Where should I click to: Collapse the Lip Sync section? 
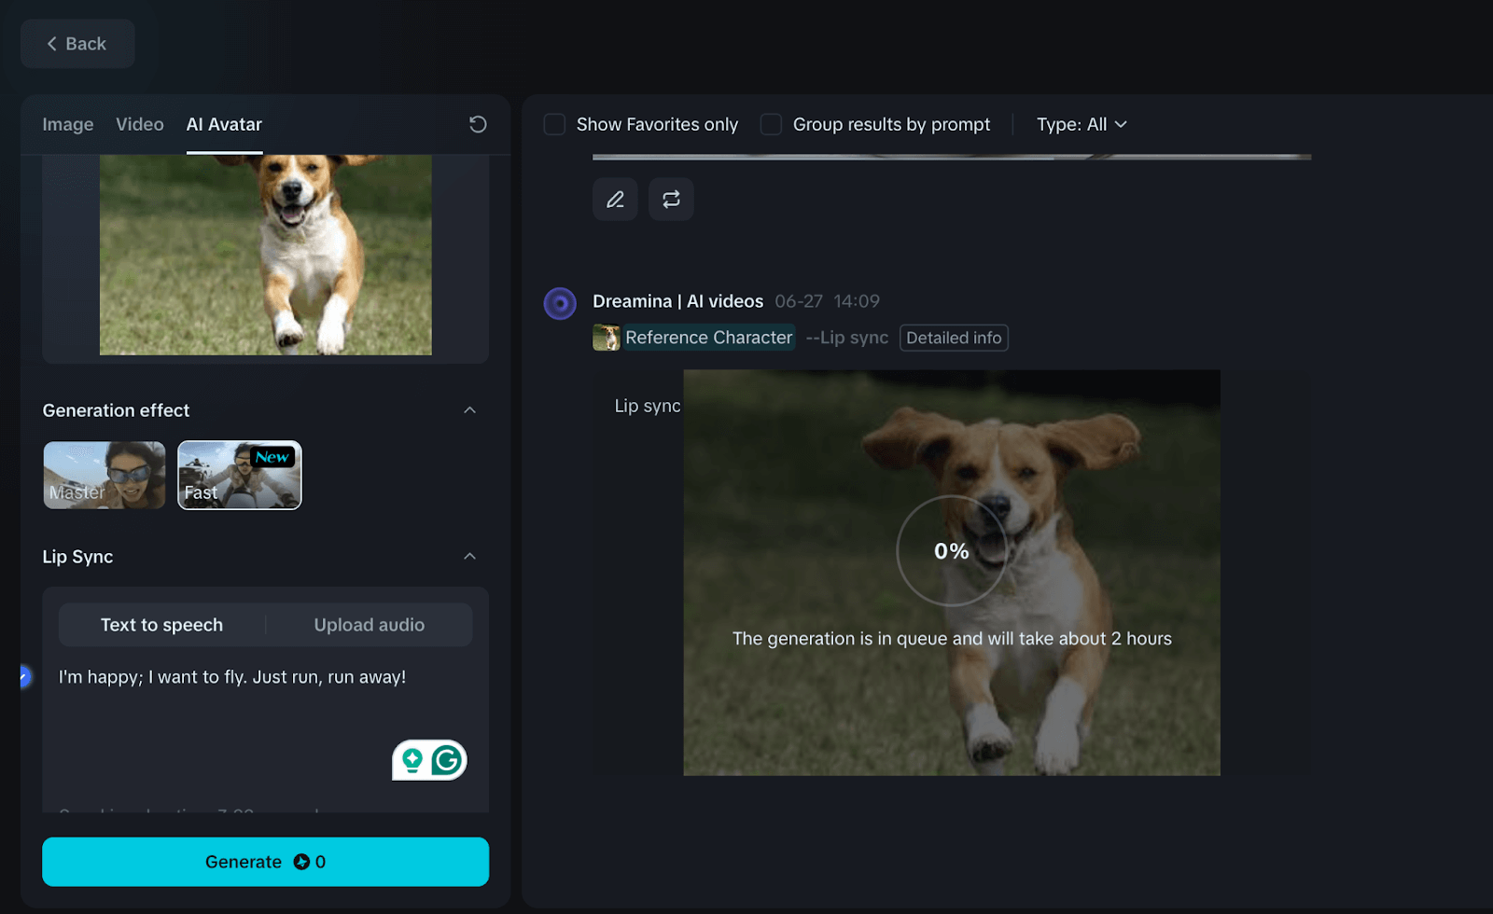pyautogui.click(x=470, y=557)
